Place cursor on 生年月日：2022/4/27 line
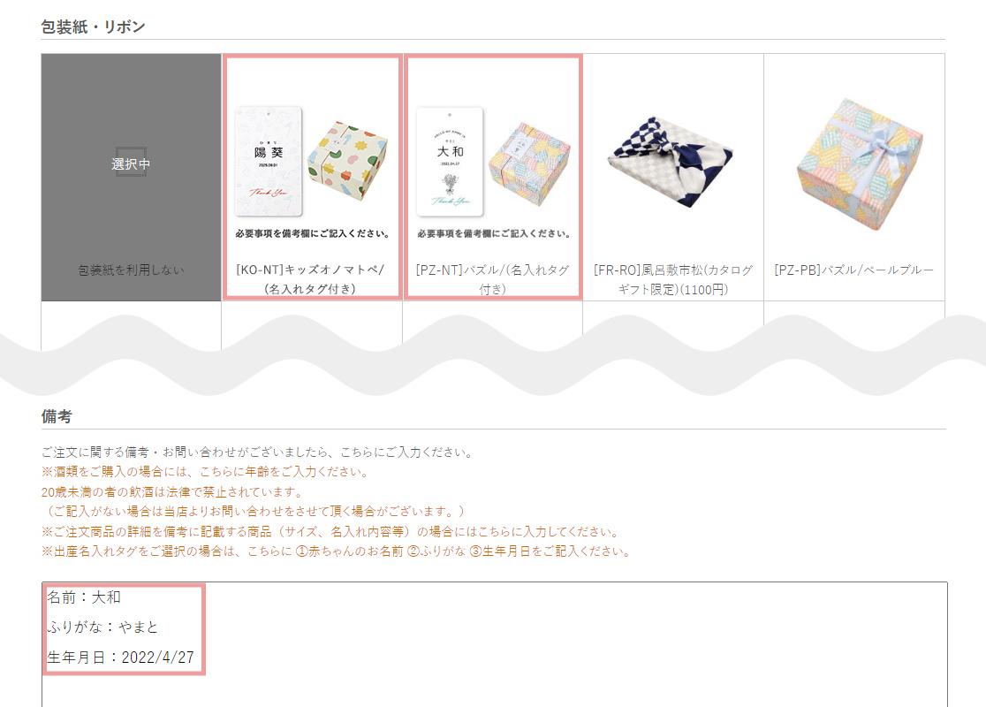986x707 pixels. pos(121,658)
